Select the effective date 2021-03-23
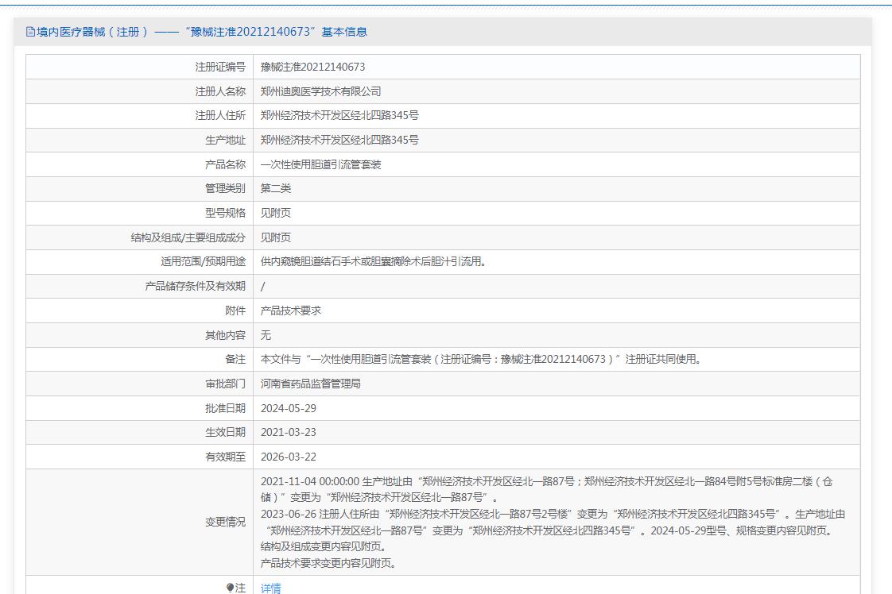 [x=289, y=433]
